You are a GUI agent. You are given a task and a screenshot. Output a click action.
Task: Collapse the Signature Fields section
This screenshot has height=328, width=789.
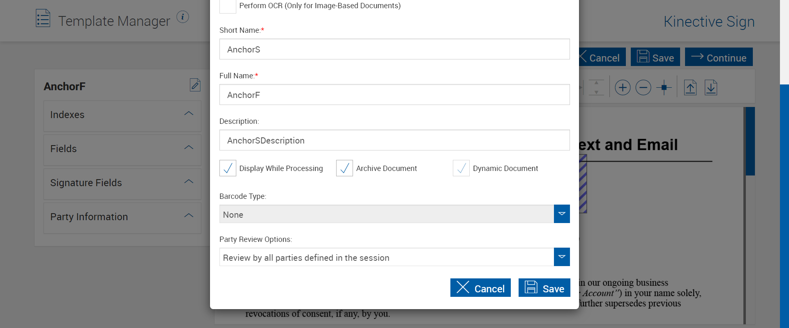click(189, 182)
